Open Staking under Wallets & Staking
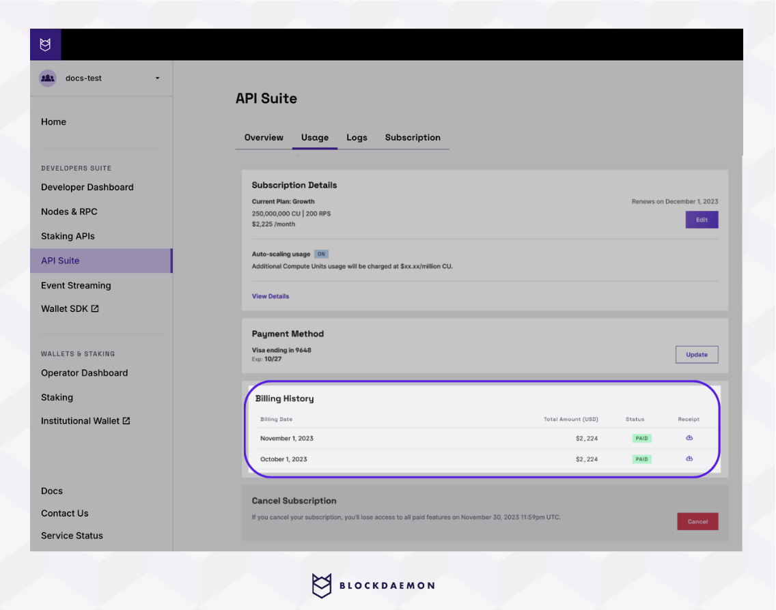 57,397
